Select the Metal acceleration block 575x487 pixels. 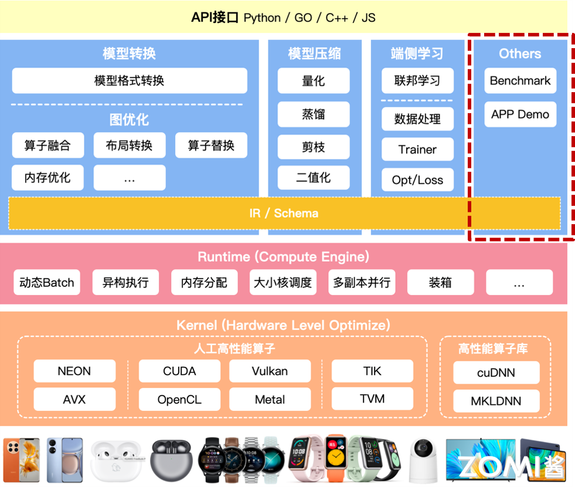[270, 400]
